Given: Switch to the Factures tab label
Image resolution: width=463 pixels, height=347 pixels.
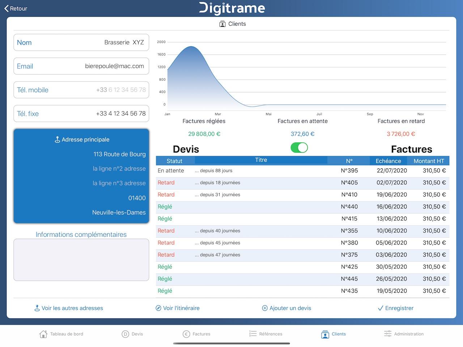Looking at the screenshot, I should (x=201, y=334).
